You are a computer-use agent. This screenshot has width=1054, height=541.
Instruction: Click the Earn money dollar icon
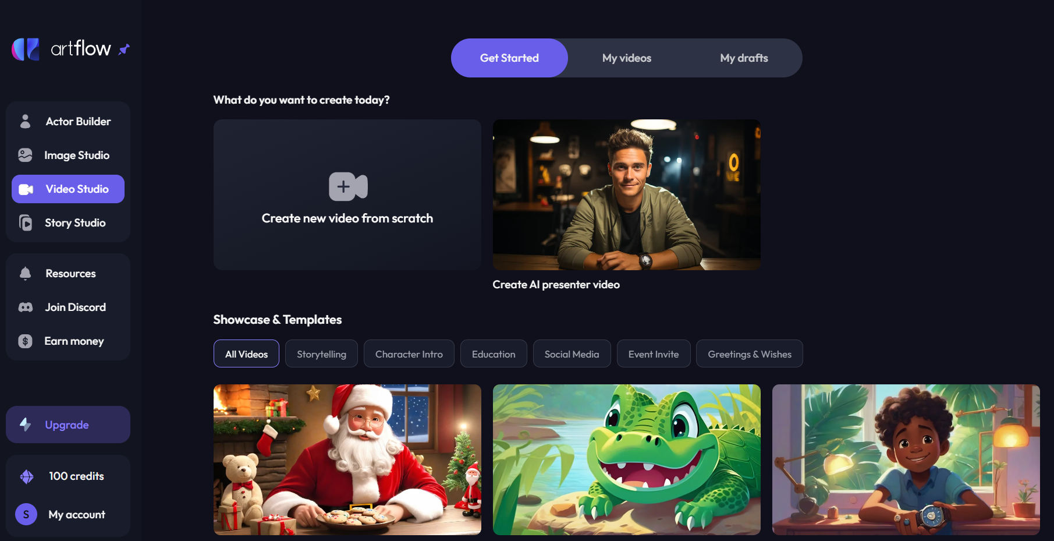25,341
